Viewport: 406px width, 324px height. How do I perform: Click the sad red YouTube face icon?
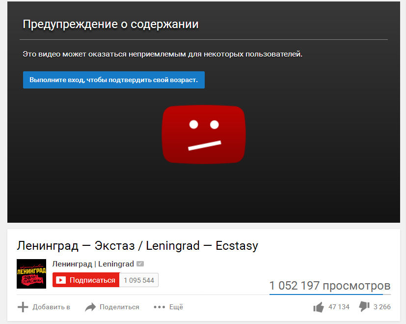coord(204,134)
